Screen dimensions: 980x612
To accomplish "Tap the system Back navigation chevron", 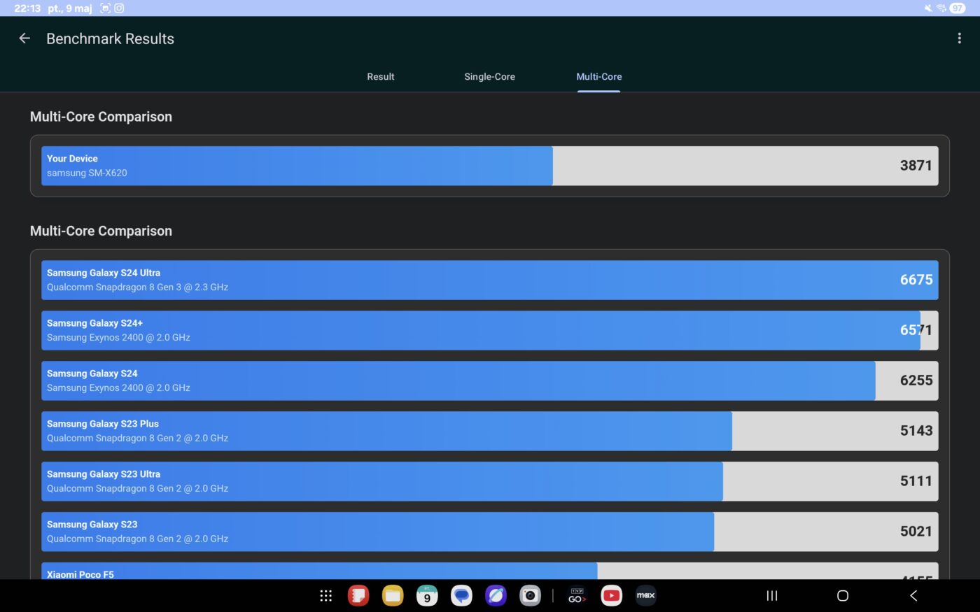I will point(913,596).
